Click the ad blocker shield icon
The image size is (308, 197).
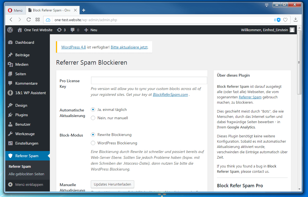(x=278, y=20)
